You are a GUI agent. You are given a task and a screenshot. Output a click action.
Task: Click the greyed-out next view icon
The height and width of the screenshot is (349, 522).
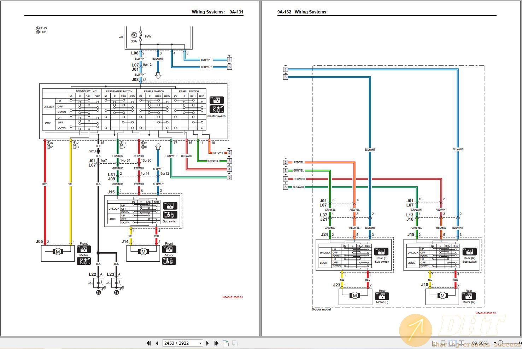click(235, 343)
